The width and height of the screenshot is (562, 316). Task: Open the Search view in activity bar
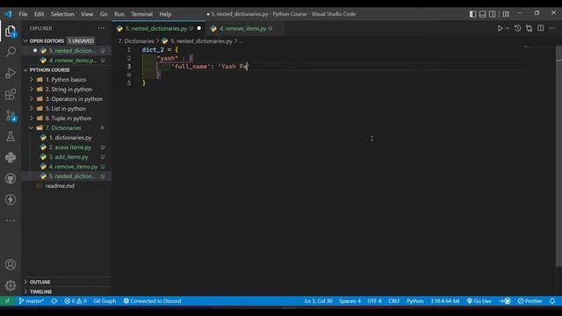pos(11,53)
